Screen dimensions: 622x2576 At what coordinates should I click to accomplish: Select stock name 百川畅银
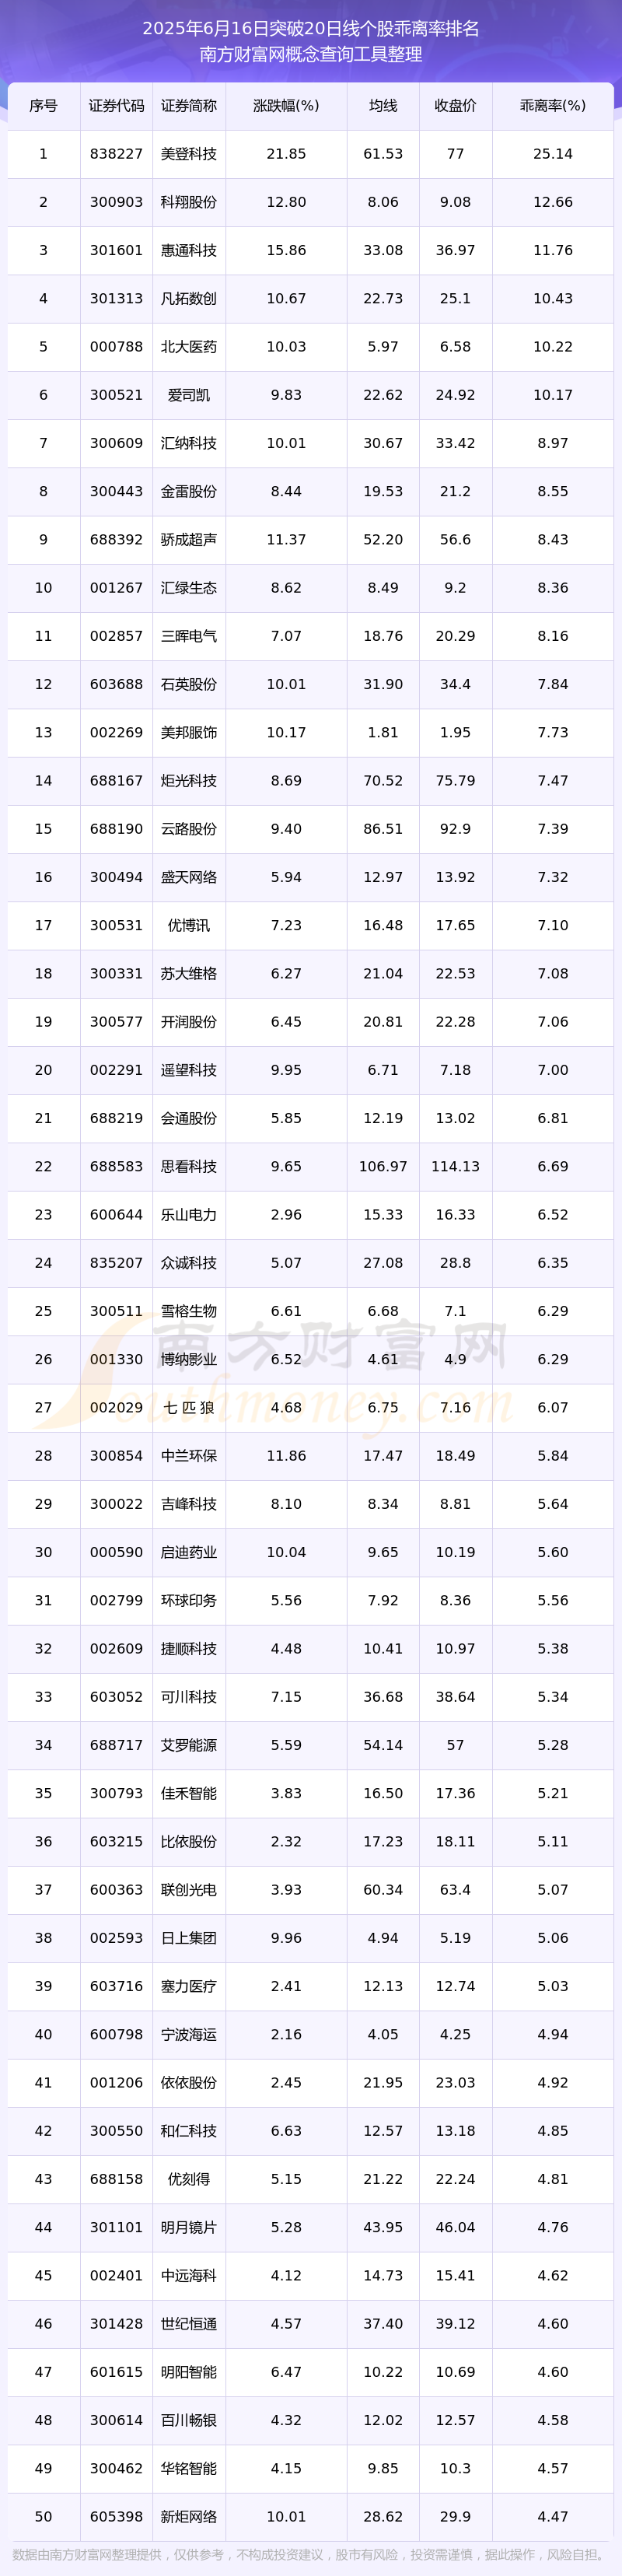(189, 2420)
